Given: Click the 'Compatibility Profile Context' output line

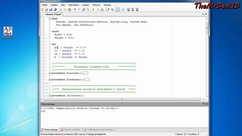Looking at the screenshot, I should (79, 108).
